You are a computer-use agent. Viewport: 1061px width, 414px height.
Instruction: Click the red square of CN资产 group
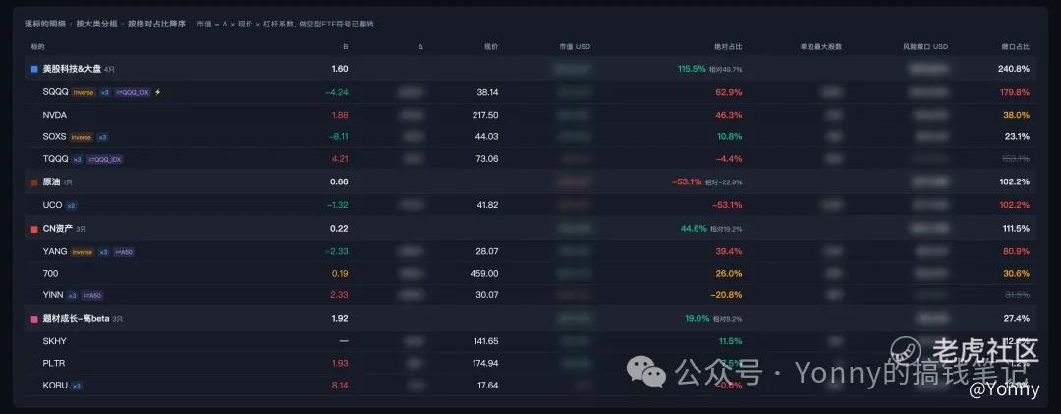click(x=34, y=229)
